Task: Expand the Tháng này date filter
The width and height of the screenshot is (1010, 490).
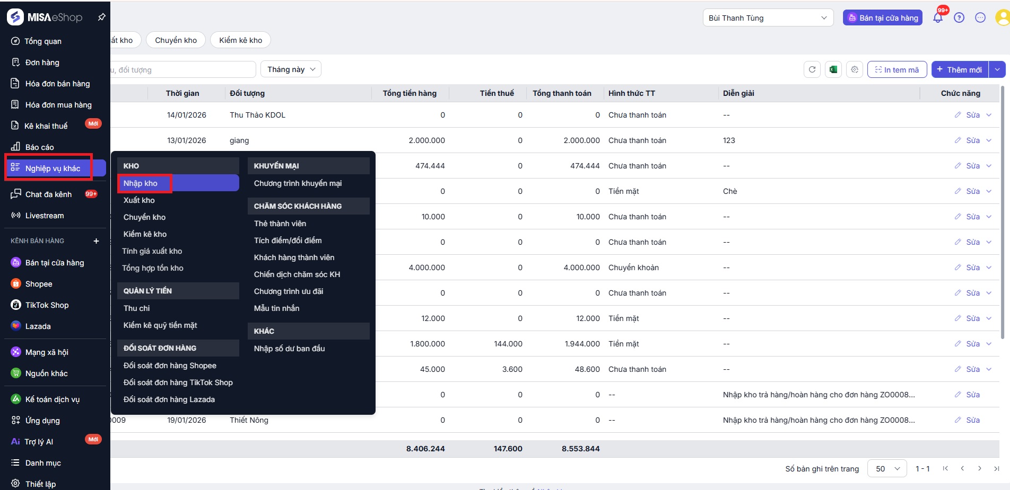Action: tap(291, 69)
